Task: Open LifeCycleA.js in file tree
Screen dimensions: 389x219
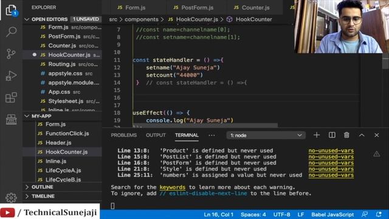Action: click(63, 170)
